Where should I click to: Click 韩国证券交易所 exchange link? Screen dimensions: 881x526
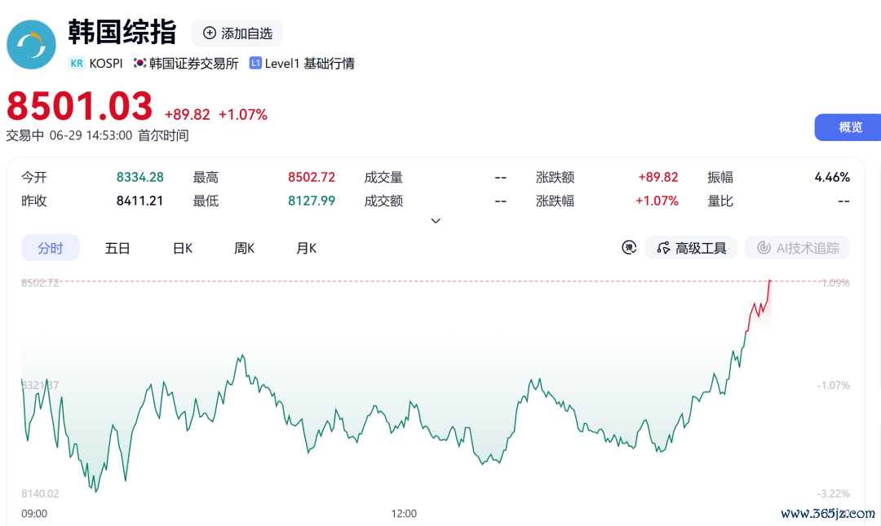click(194, 64)
